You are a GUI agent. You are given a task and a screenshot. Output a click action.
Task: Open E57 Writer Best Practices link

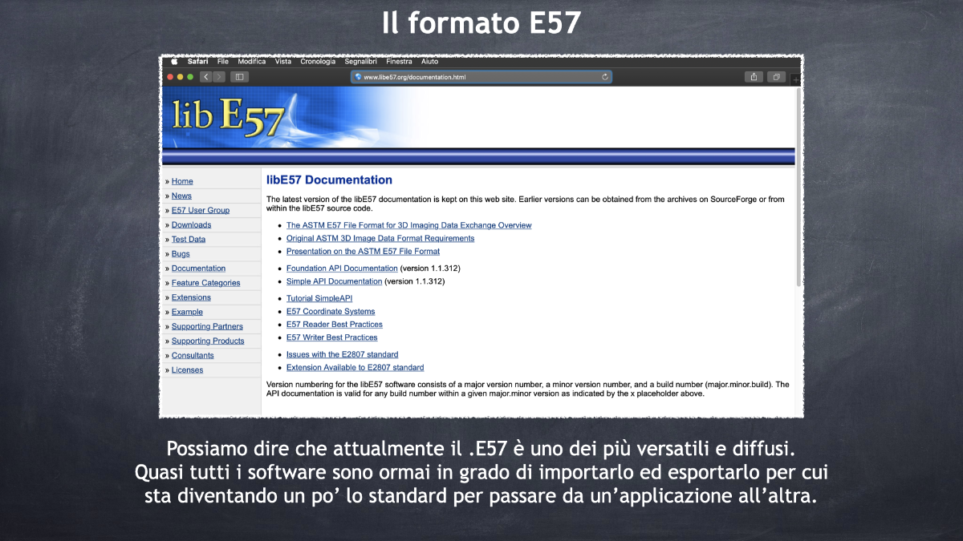click(331, 337)
